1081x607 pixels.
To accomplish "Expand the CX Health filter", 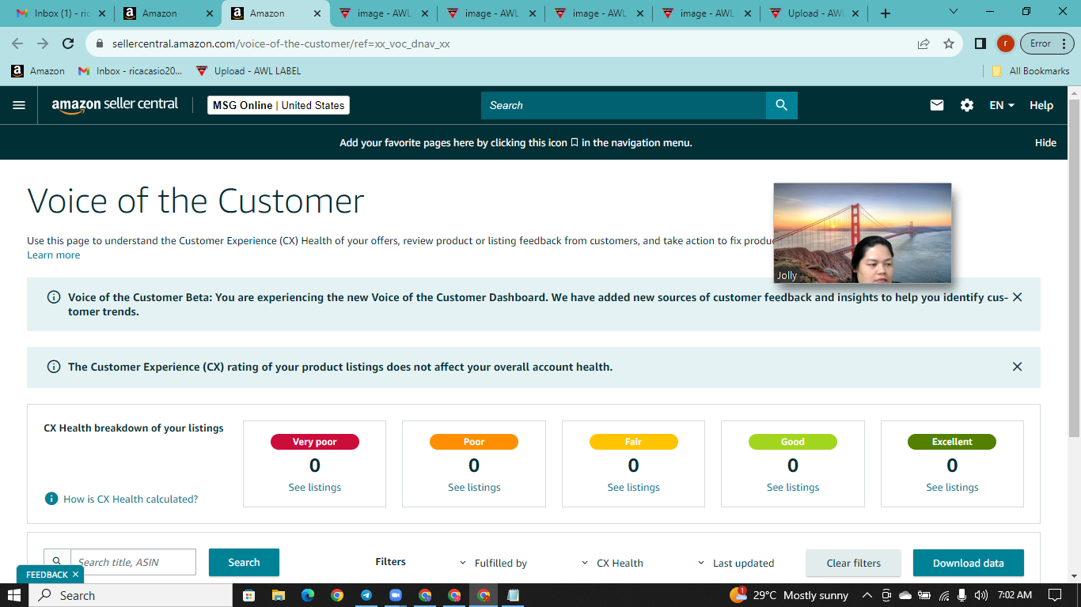I will point(613,563).
